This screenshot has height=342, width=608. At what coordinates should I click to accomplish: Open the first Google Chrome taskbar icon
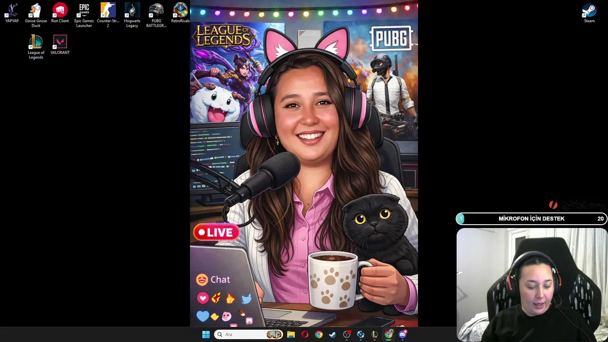[x=319, y=334]
